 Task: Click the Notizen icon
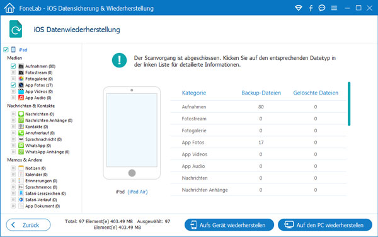coord(21,168)
